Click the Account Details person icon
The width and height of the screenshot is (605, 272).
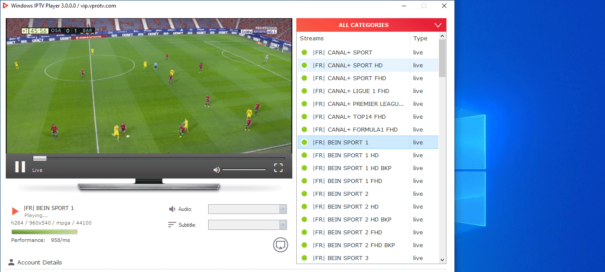[x=12, y=262]
